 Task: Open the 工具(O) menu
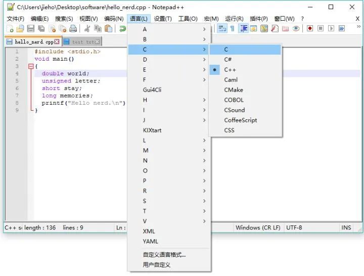tap(188, 19)
